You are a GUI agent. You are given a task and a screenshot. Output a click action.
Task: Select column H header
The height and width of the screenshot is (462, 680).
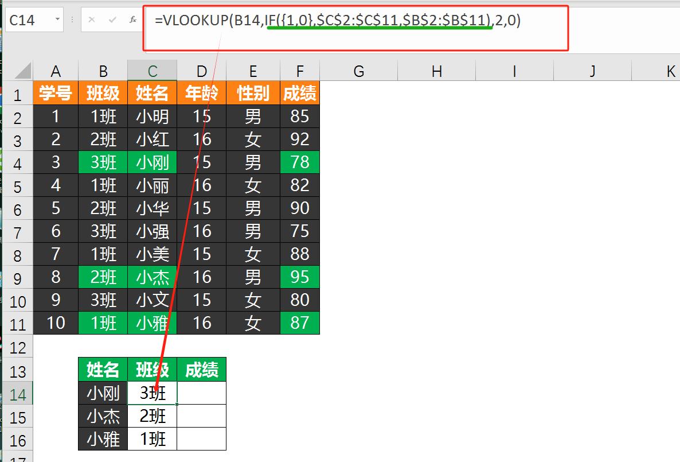click(x=437, y=71)
